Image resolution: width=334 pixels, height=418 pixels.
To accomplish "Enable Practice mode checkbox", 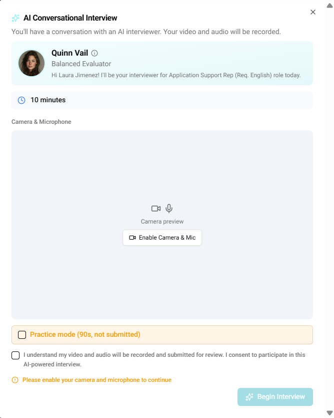I will (22, 335).
